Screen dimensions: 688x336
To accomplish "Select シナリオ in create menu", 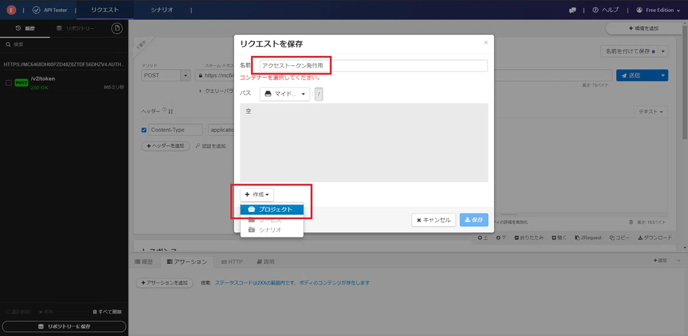I will click(x=272, y=230).
